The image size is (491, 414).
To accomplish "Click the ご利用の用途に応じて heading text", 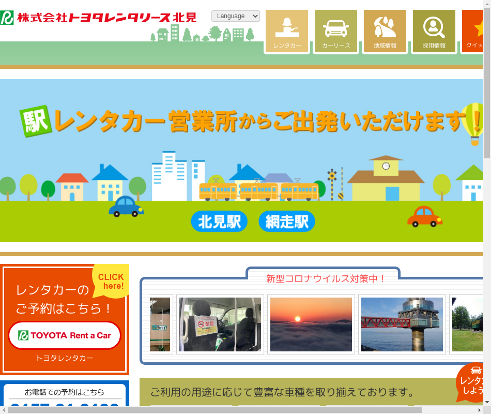I will coord(282,392).
